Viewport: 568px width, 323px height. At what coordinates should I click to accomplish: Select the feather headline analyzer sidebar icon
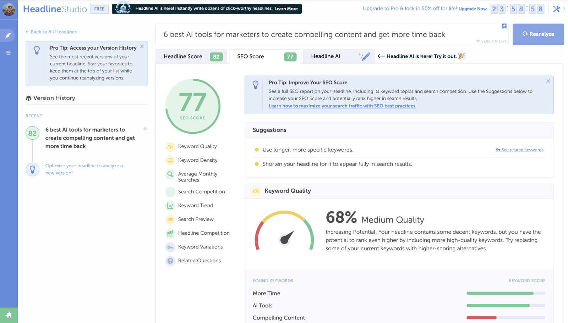coord(8,35)
